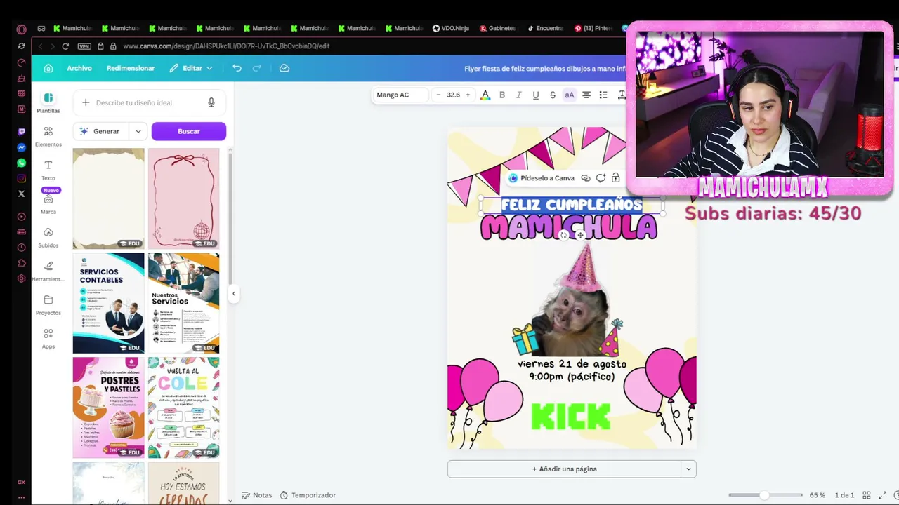Open the 65 % zoom level menu

coord(818,495)
